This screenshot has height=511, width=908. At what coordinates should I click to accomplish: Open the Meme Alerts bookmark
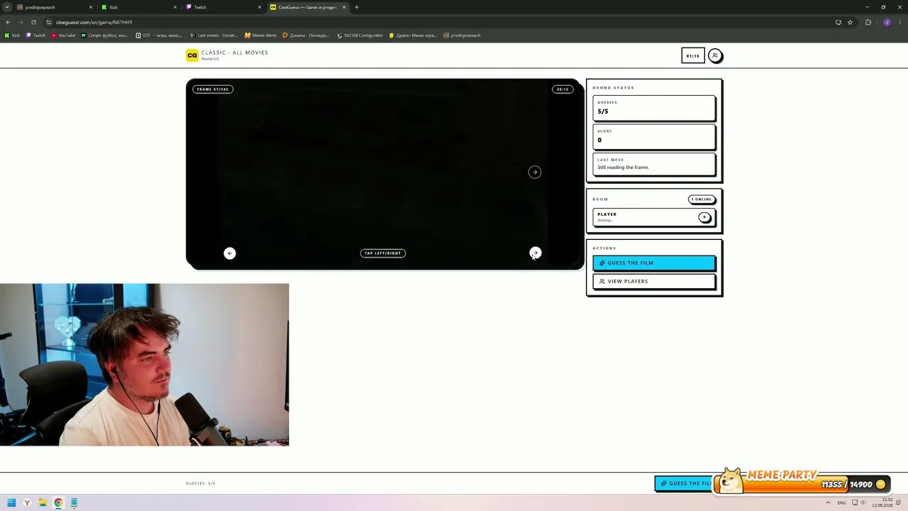pos(260,35)
